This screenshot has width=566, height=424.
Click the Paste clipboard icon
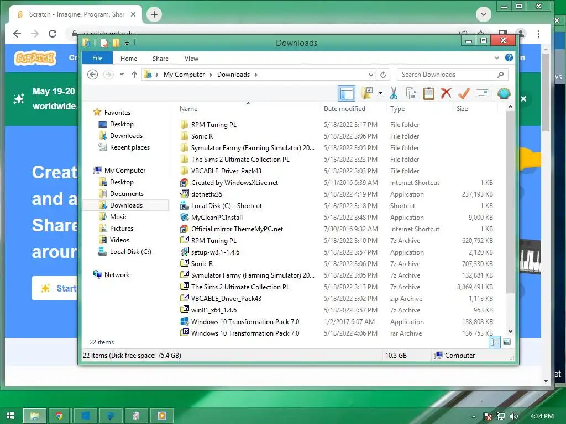click(x=428, y=93)
